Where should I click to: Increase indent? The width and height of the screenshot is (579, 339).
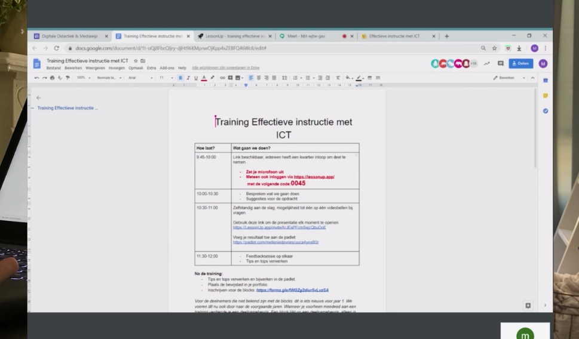pos(327,78)
